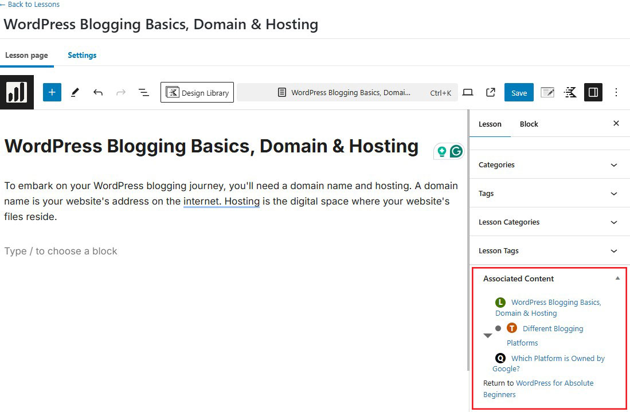The width and height of the screenshot is (630, 412).
Task: Expand the Tags panel
Action: tap(549, 194)
